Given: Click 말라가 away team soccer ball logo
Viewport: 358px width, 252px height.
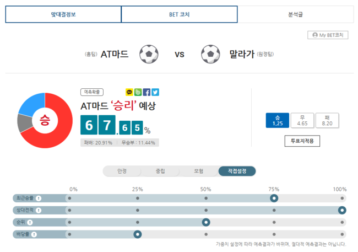Looking at the screenshot, I should [x=210, y=54].
